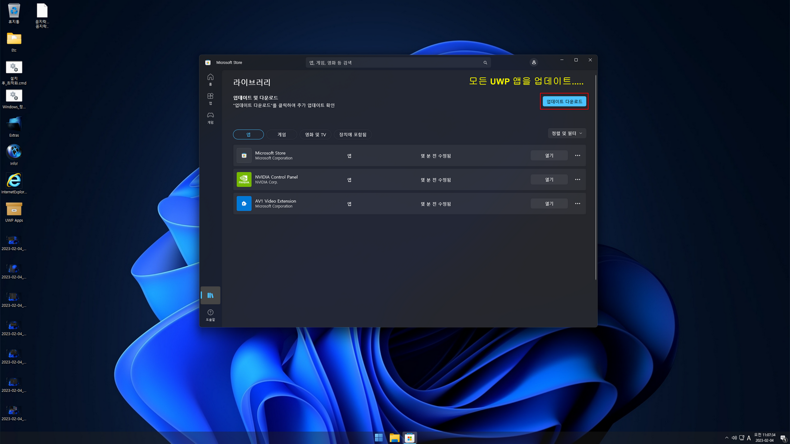The image size is (790, 444).
Task: Go to Home in Store sidebar
Action: pyautogui.click(x=210, y=79)
